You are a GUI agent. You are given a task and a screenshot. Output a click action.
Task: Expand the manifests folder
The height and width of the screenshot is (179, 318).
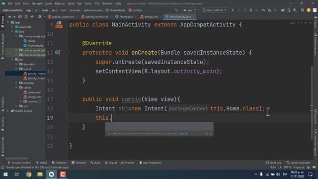coord(12,27)
